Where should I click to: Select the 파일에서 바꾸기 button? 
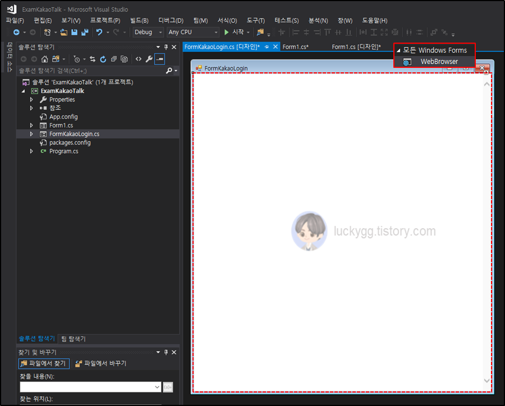tap(100, 363)
